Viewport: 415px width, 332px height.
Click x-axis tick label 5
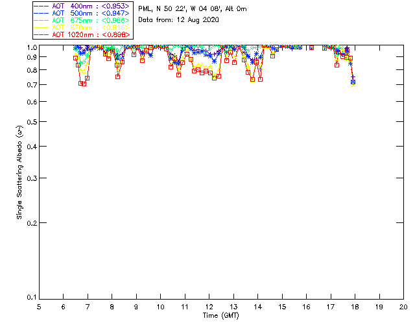coord(39,307)
